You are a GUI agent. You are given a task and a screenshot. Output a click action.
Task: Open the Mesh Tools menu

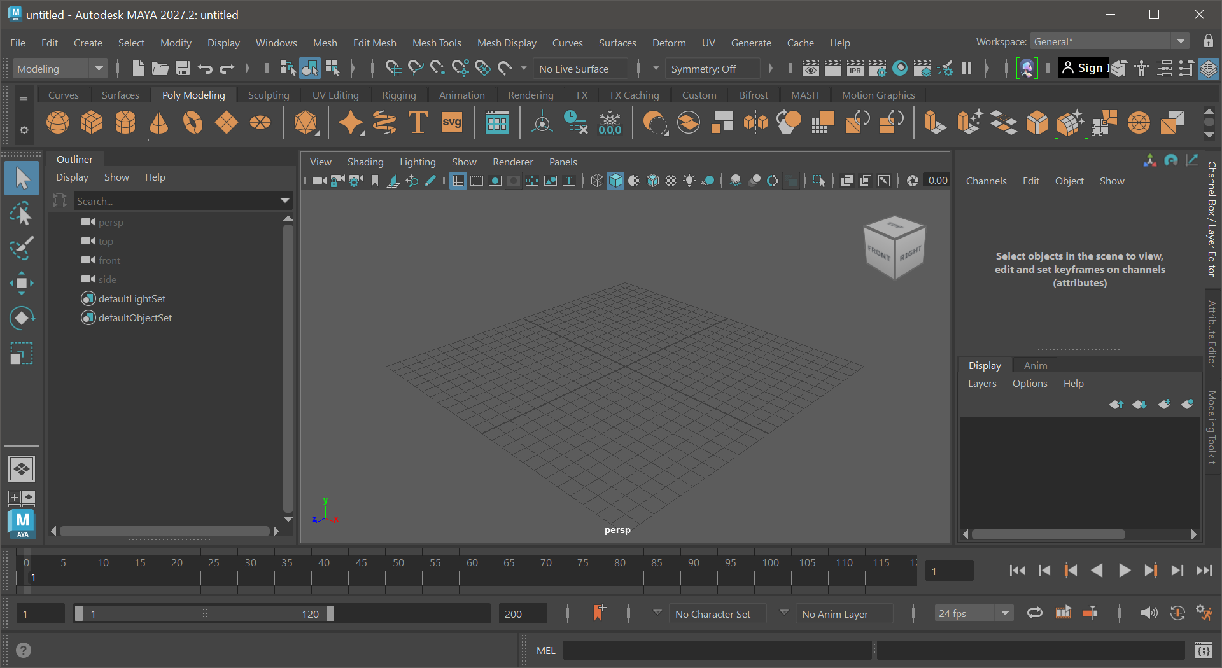click(x=437, y=43)
